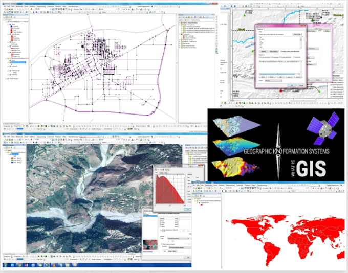This screenshot has width=348, height=273.
Task: Open Selection menu in the satellite image window
Action: pos(32,136)
